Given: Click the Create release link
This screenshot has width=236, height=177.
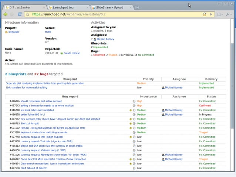Looking at the screenshot, I should click(x=71, y=53).
